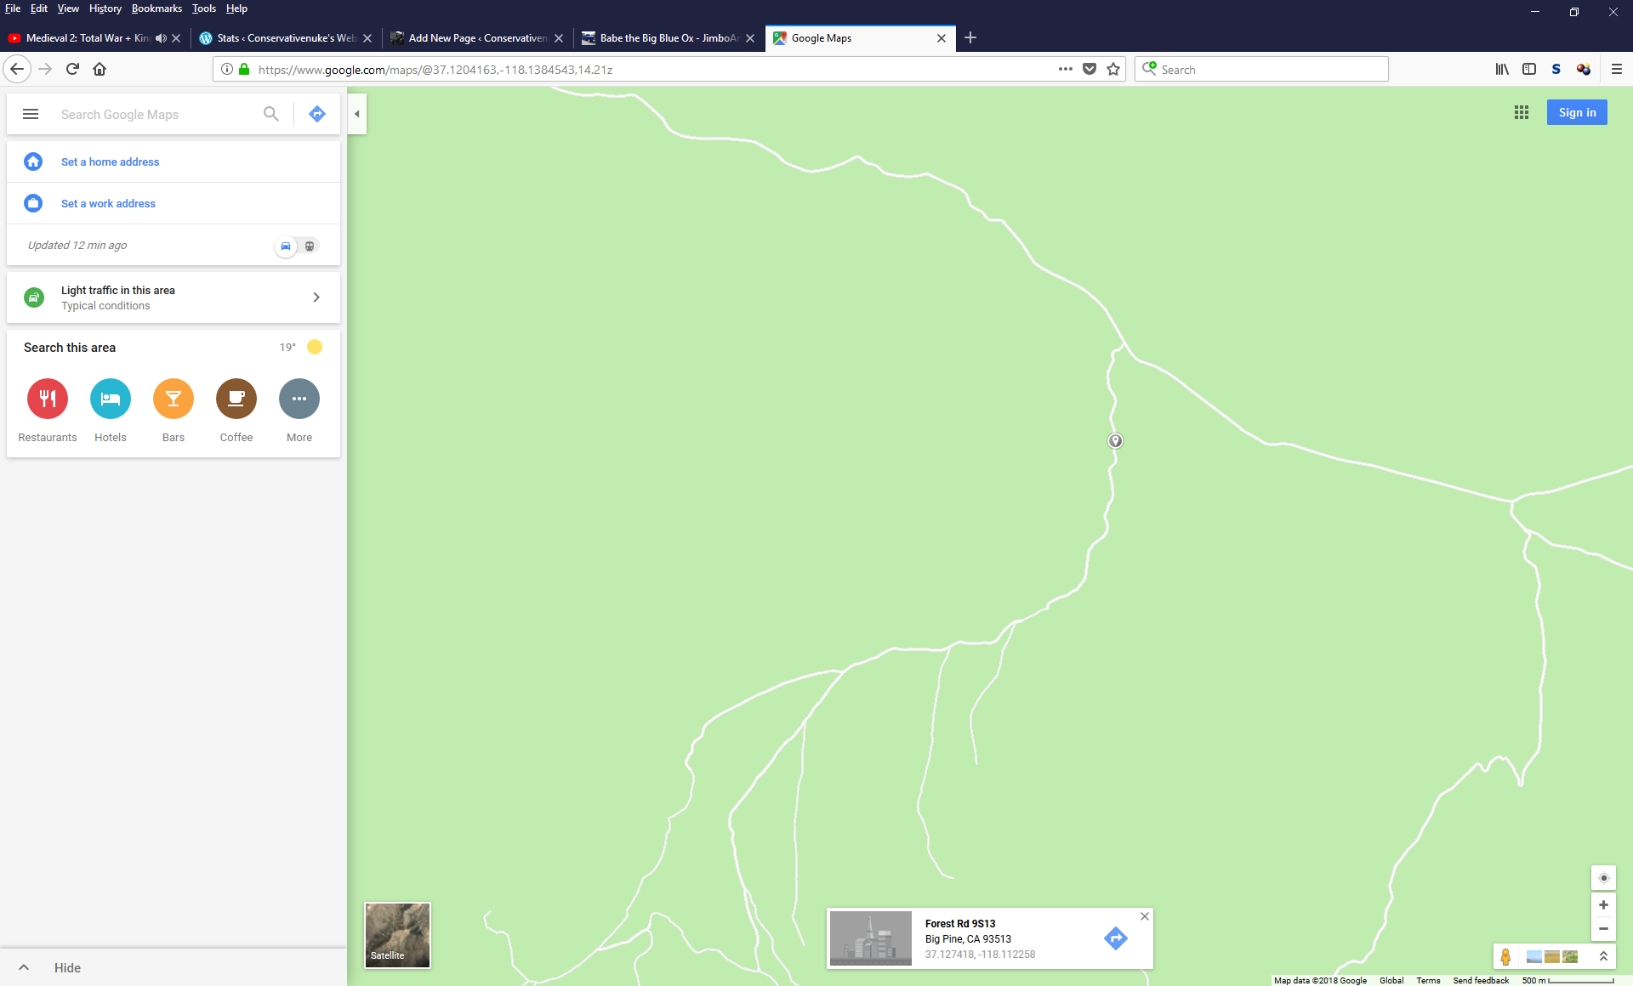
Task: Click Set a home address link
Action: 110,161
